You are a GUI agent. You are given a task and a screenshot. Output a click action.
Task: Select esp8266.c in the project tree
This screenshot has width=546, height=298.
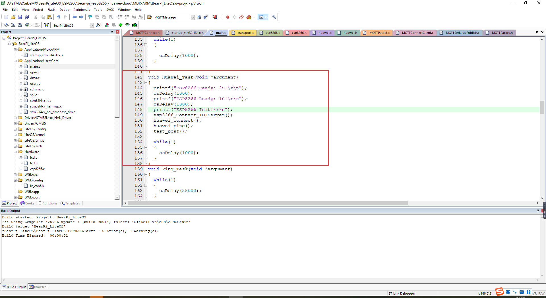coord(37,169)
